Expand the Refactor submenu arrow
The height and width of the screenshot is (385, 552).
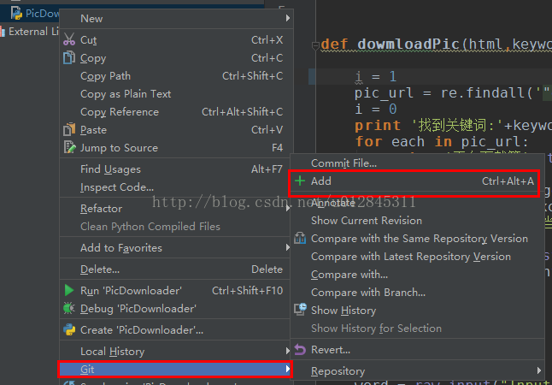pos(288,208)
